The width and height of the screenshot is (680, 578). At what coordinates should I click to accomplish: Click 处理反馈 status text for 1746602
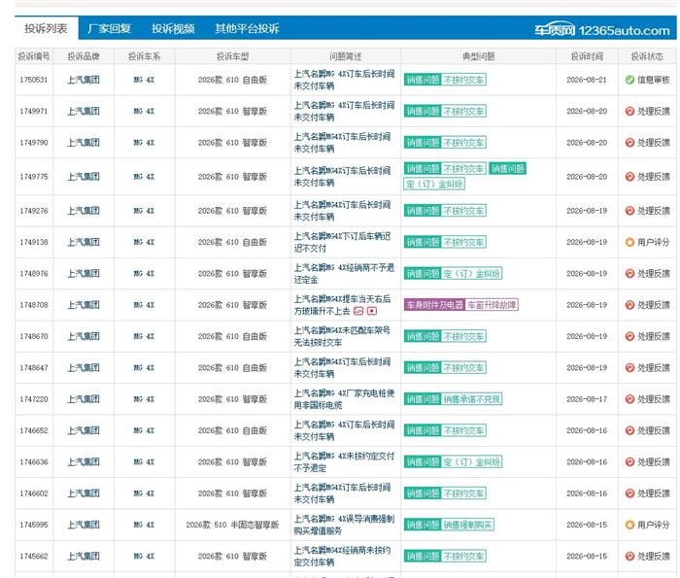[x=653, y=493]
